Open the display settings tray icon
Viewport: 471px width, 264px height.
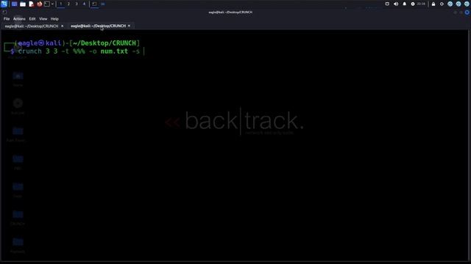point(387,4)
